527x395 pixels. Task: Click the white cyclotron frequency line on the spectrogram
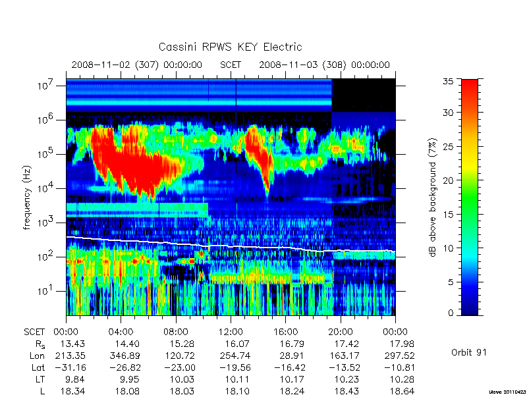(x=231, y=246)
